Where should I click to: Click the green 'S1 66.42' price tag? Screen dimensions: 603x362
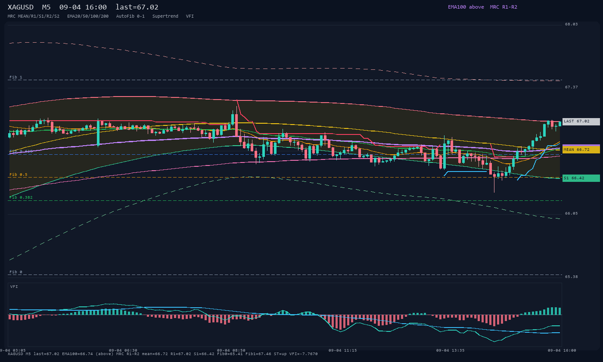click(x=581, y=178)
